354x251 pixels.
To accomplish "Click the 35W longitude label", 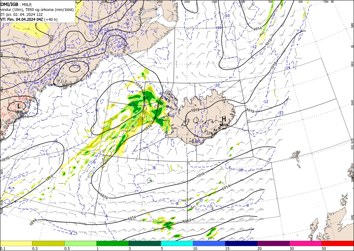I will coord(104,2).
